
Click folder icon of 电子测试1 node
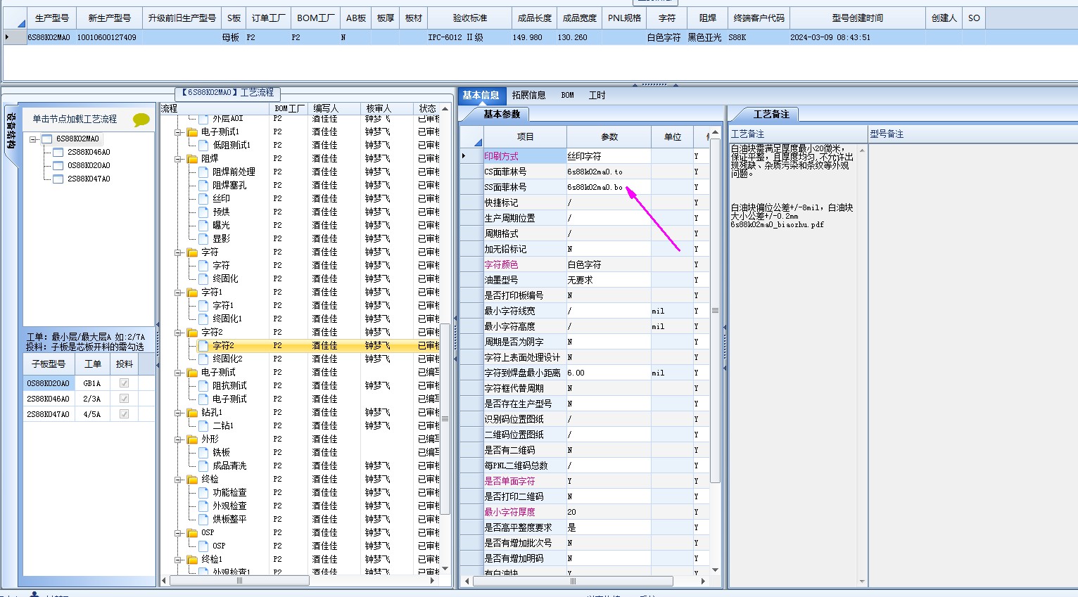coord(192,131)
